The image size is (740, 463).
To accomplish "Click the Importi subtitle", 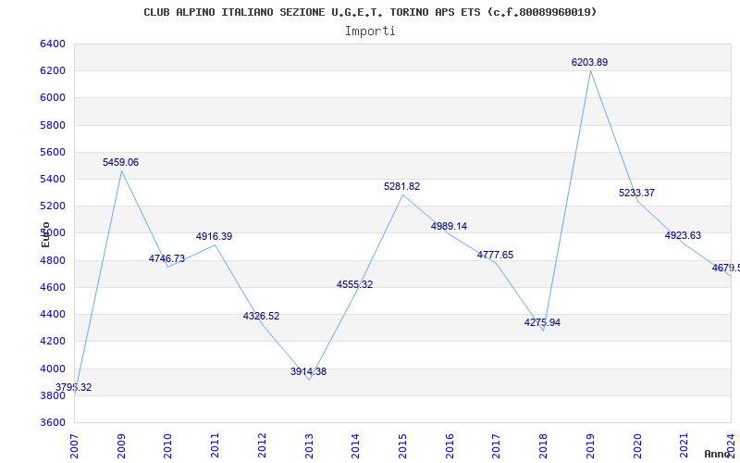I will coord(370,31).
